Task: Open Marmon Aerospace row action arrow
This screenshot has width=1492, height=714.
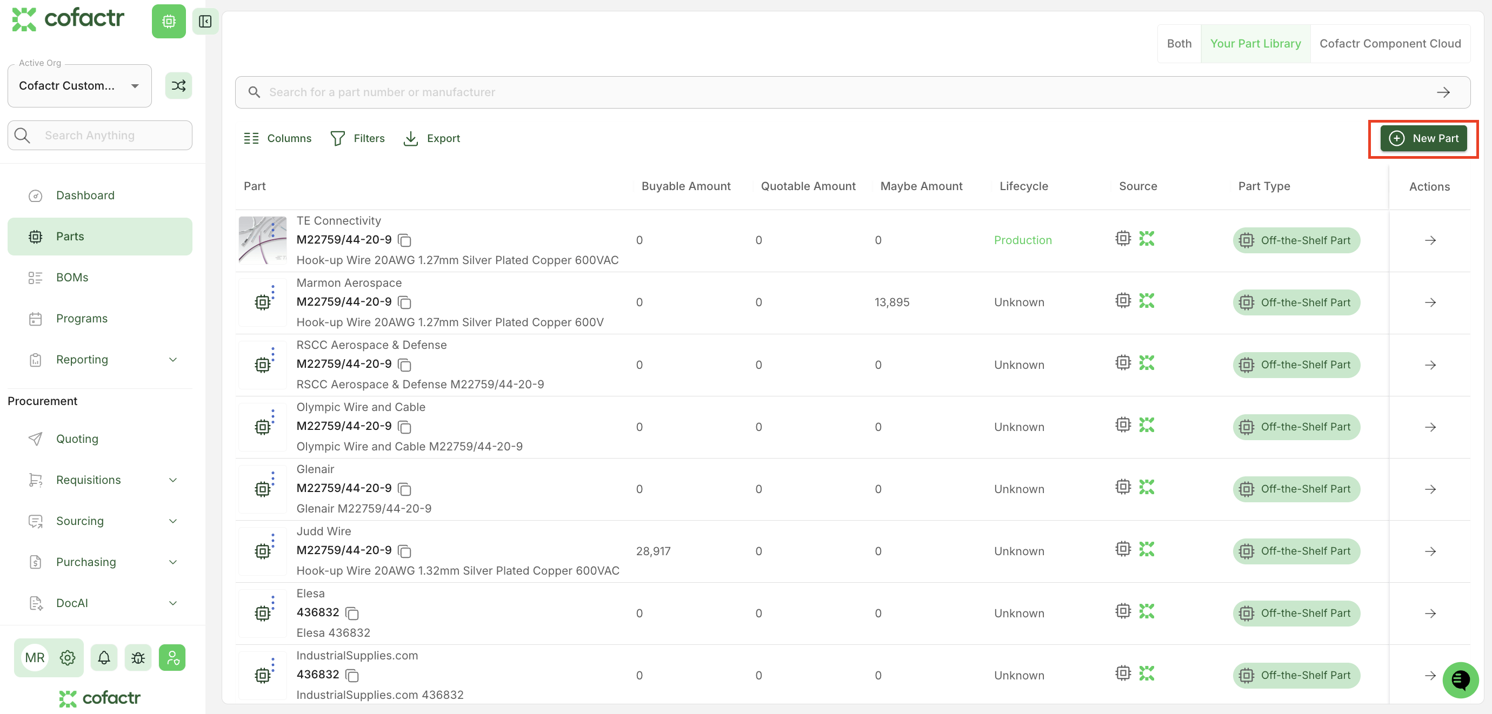Action: coord(1430,302)
